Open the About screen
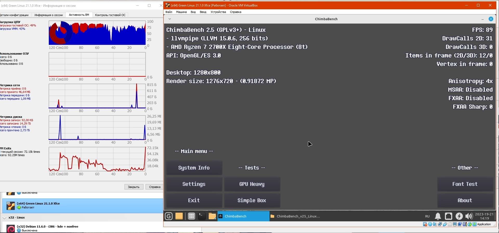The height and width of the screenshot is (233, 499). pos(465,200)
